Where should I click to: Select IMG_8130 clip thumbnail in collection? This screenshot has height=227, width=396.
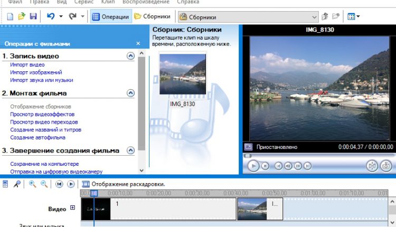tap(183, 74)
